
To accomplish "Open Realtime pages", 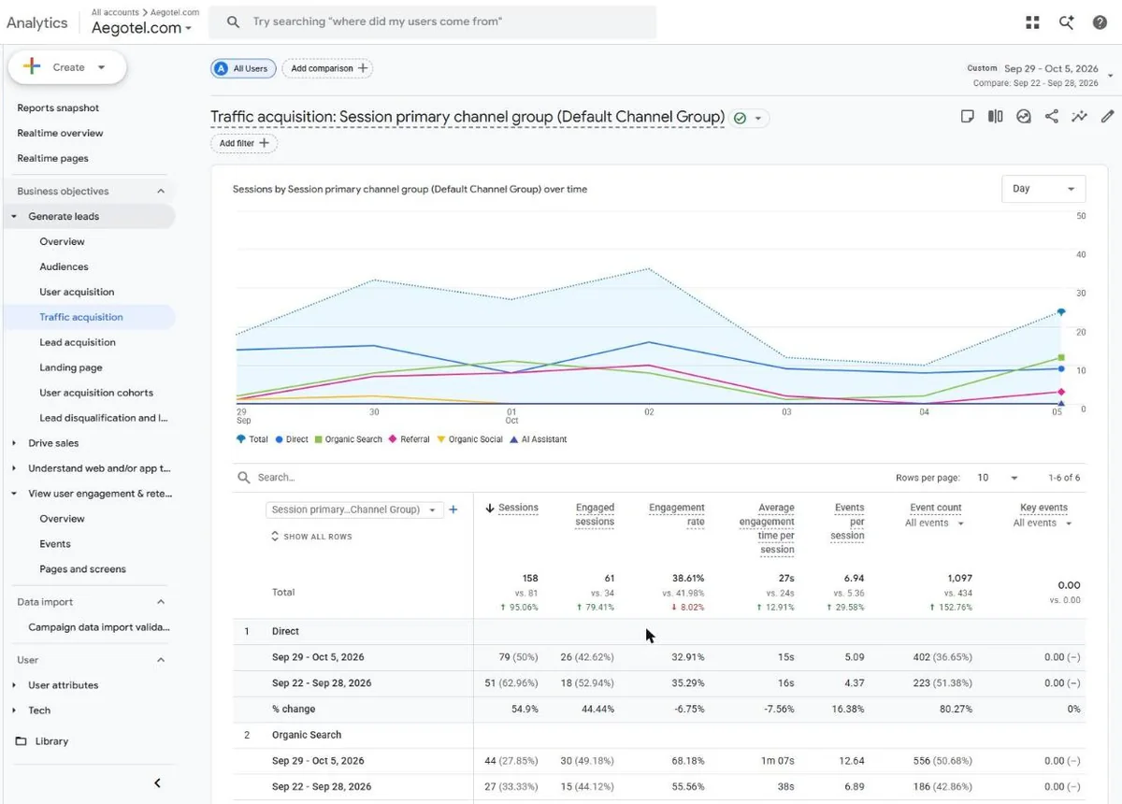I will 52,158.
